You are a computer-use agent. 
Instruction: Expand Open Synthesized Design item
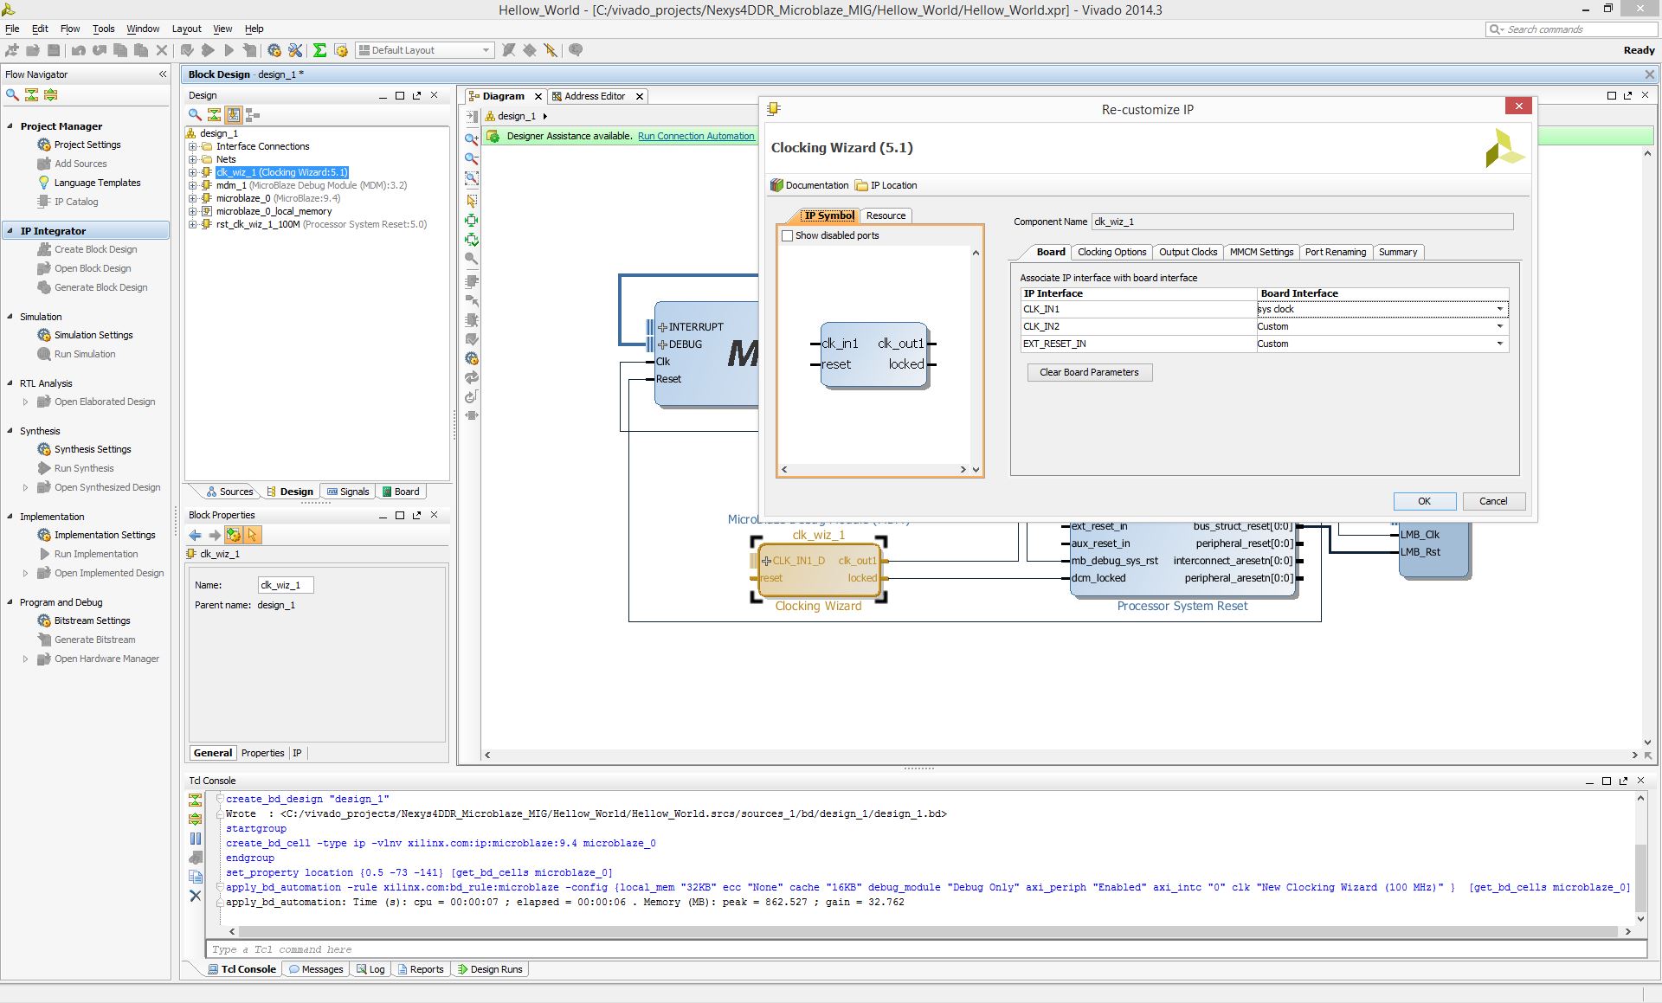(25, 487)
